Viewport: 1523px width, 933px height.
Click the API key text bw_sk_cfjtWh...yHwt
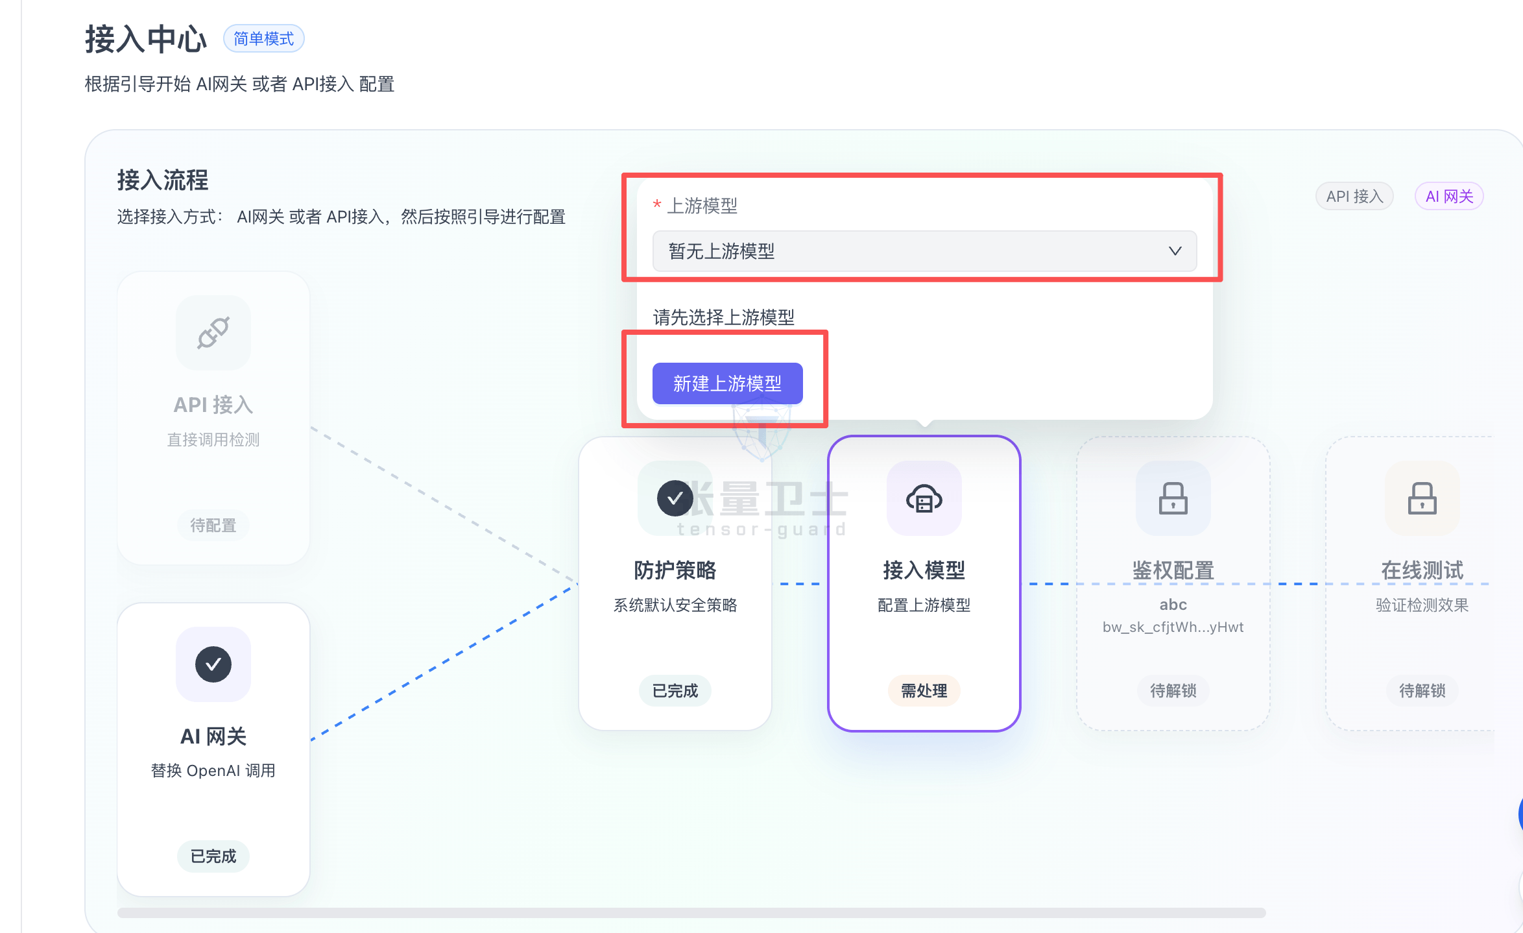(x=1173, y=627)
